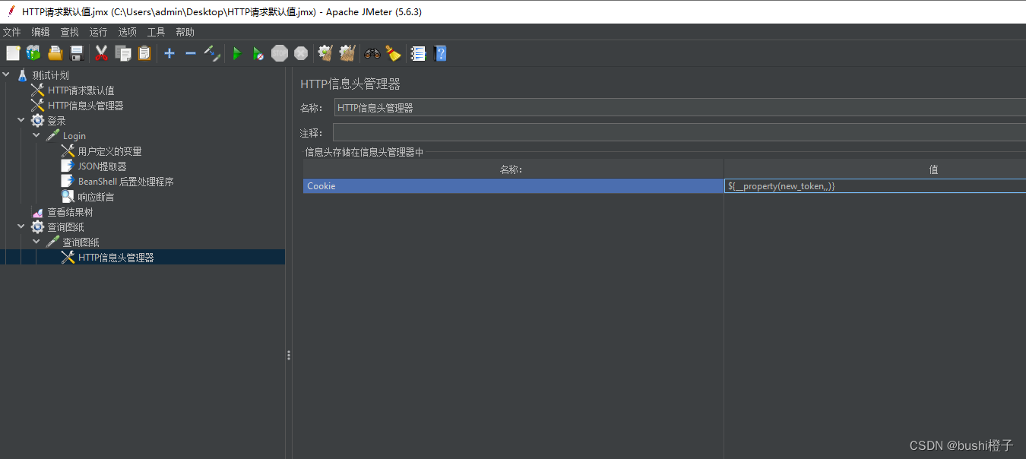Select JSON提取器 in the tree
The image size is (1026, 459).
coord(103,166)
